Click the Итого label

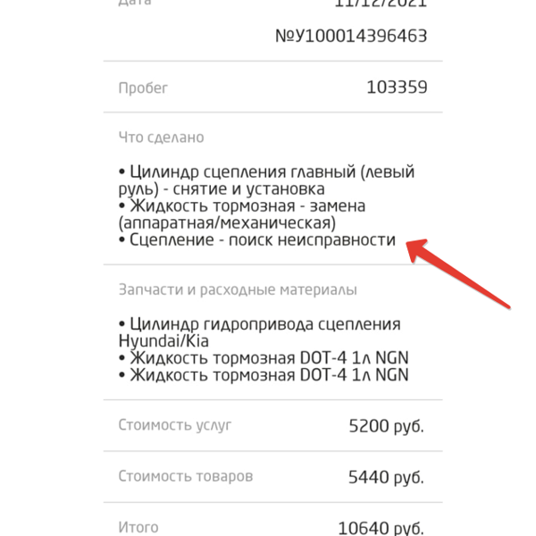tap(138, 528)
